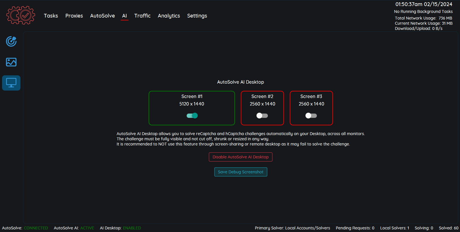The width and height of the screenshot is (460, 232).
Task: Click Disable AutoSolve AI Desktop button
Action: [241, 157]
